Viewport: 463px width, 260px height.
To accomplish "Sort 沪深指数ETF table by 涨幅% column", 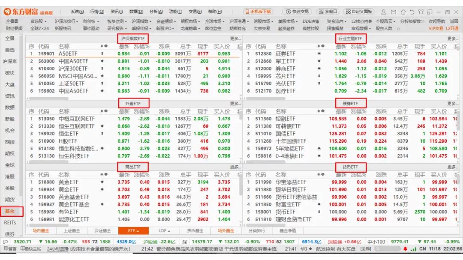I will 141,46.
